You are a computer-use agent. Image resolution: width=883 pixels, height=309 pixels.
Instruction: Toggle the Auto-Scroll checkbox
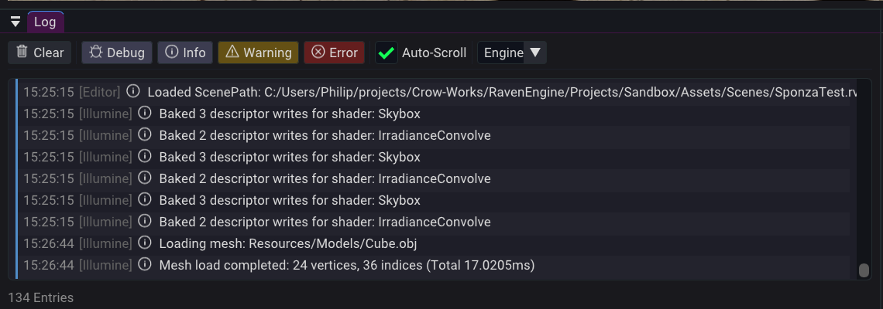(x=387, y=53)
